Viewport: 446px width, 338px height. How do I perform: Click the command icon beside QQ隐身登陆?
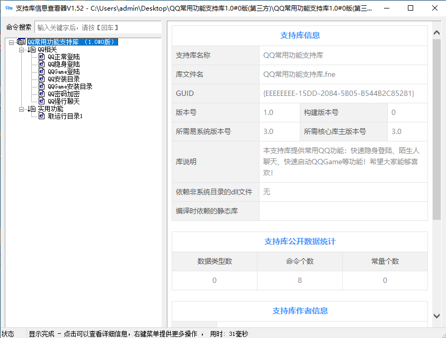42,64
